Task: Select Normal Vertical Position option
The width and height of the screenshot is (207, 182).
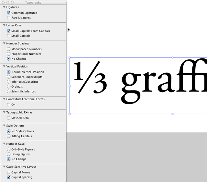Action: pos(9,72)
